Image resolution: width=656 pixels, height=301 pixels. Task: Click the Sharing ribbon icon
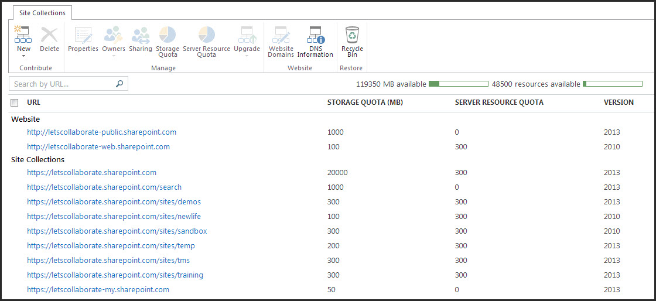pos(141,36)
